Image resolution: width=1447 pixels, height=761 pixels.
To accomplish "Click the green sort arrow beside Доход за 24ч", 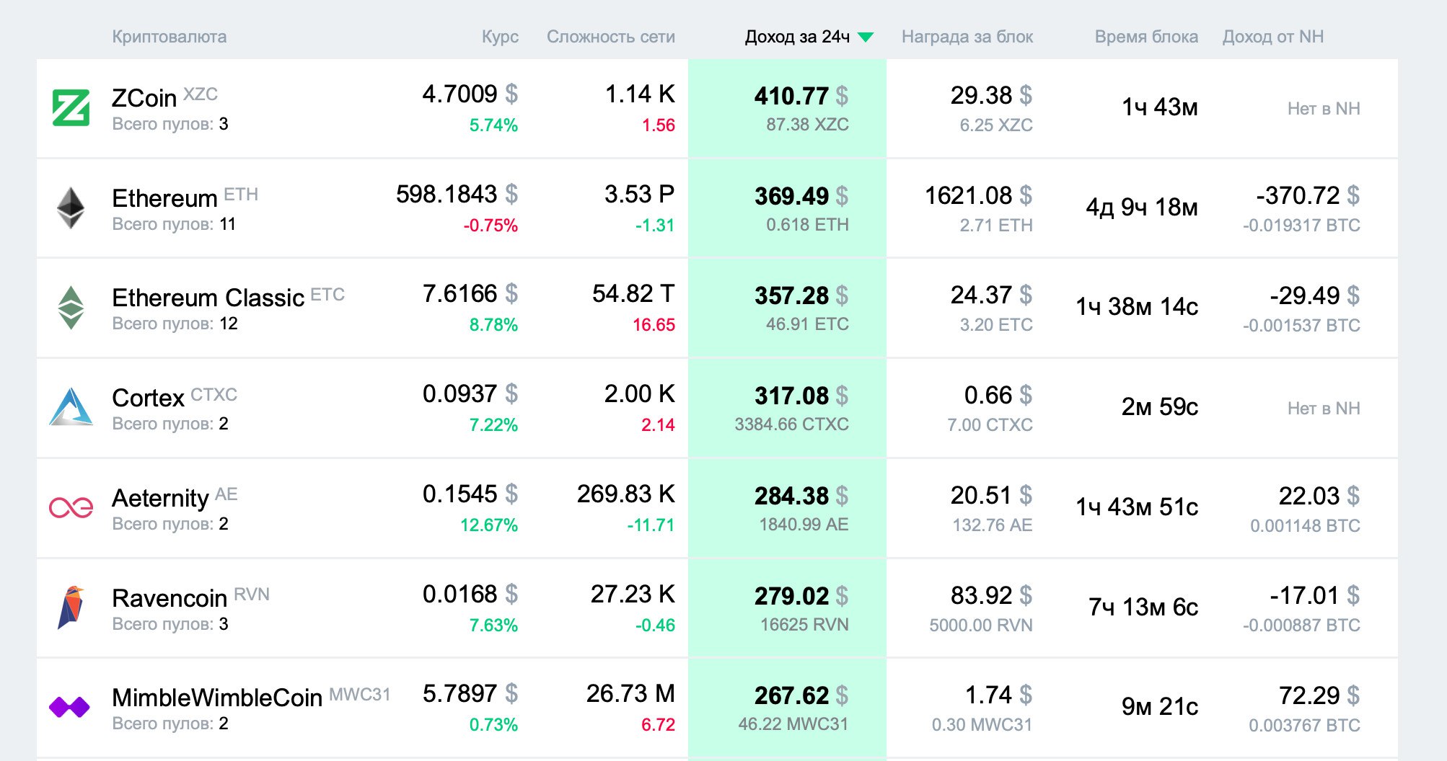I will (x=866, y=37).
